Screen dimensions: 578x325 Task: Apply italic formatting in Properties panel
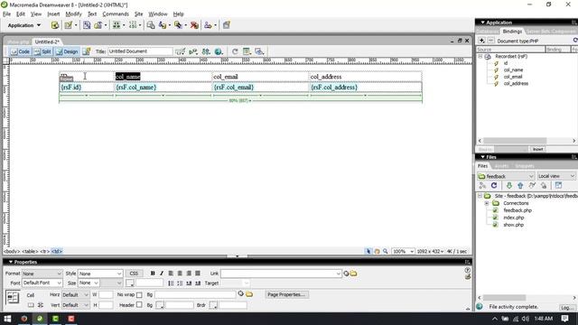(162, 273)
